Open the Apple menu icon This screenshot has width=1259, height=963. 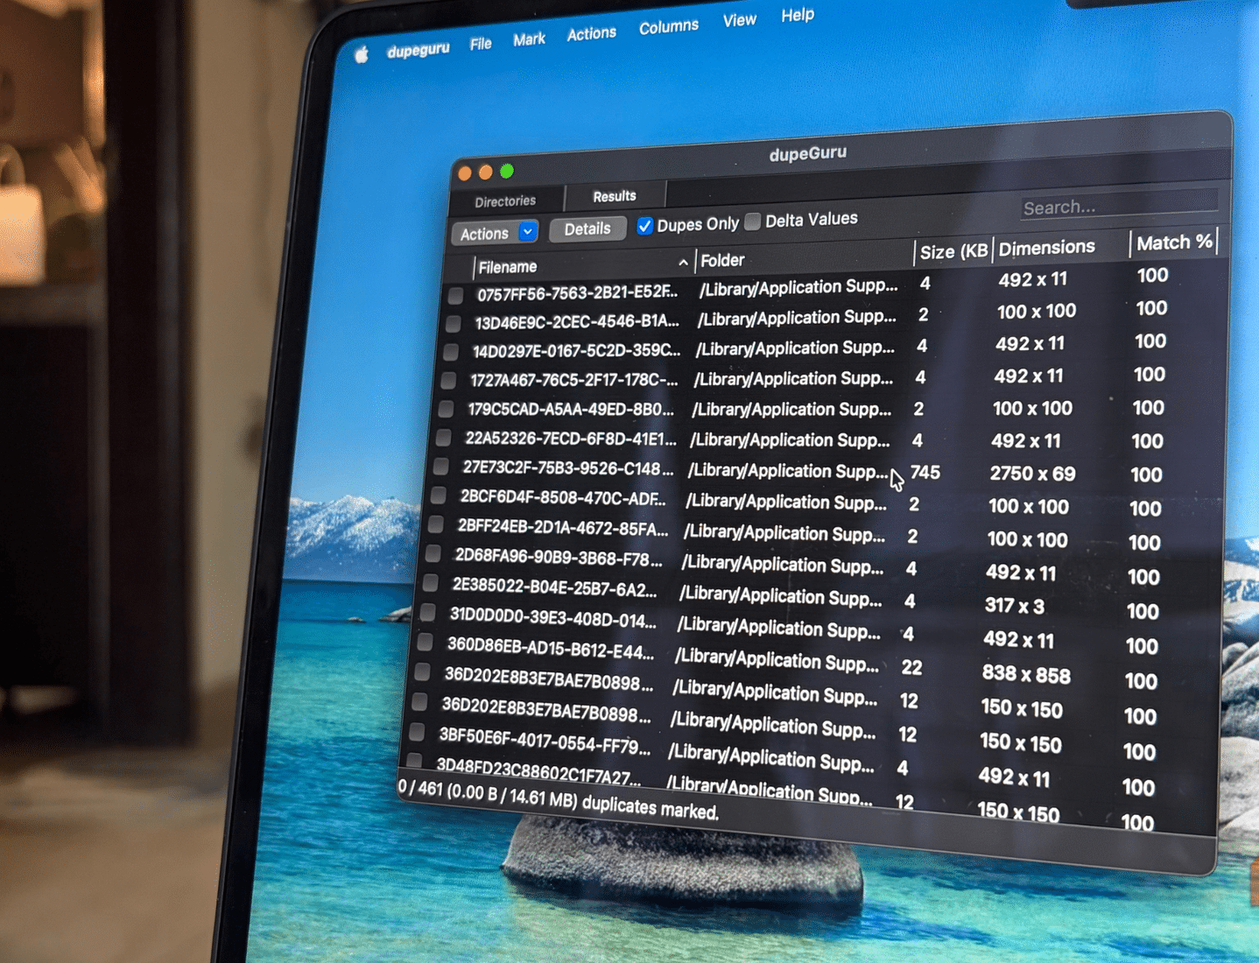click(x=361, y=55)
